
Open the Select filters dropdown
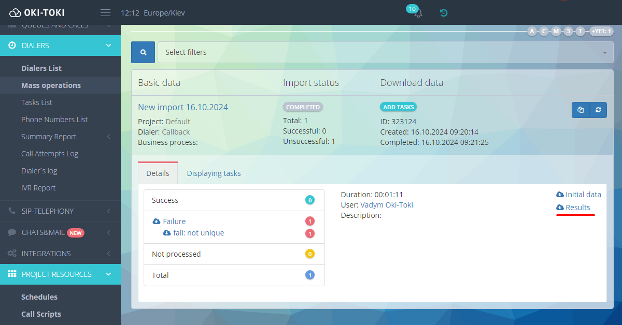click(x=385, y=52)
